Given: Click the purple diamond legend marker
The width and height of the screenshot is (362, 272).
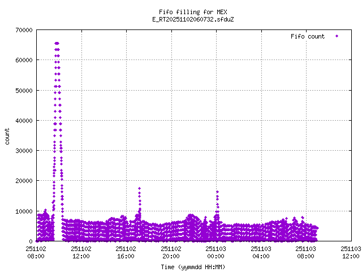Looking at the screenshot, I should pyautogui.click(x=337, y=36).
